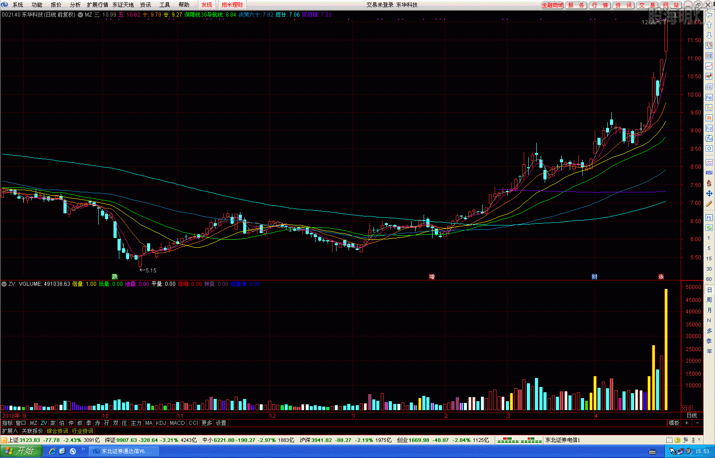Open the f(x) formula icon
This screenshot has height=458, width=715.
click(x=709, y=139)
